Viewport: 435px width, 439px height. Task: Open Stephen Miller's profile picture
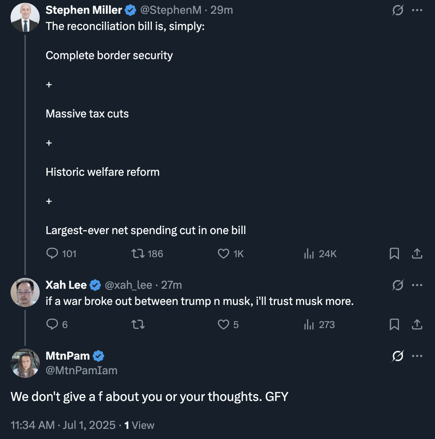25,18
